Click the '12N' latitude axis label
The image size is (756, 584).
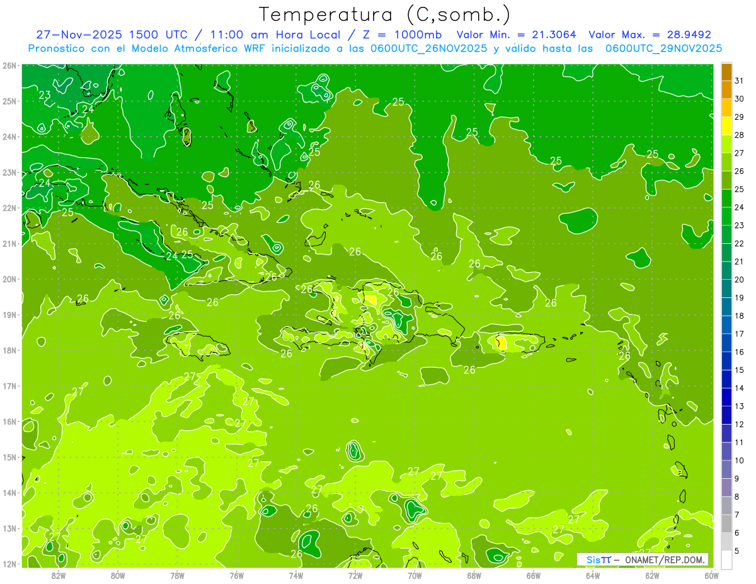point(9,564)
